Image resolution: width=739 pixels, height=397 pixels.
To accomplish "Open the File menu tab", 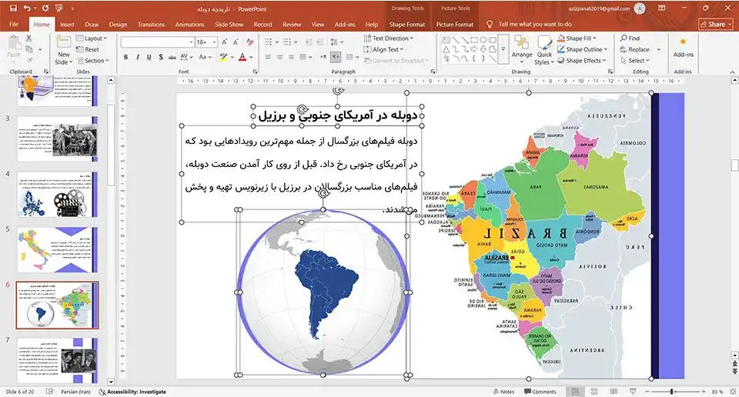I will click(14, 24).
